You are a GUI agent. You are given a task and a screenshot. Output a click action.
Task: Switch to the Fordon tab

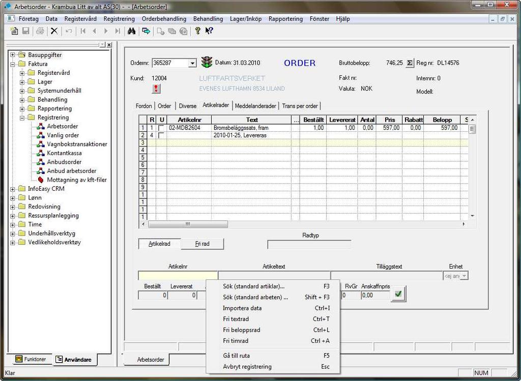point(143,106)
